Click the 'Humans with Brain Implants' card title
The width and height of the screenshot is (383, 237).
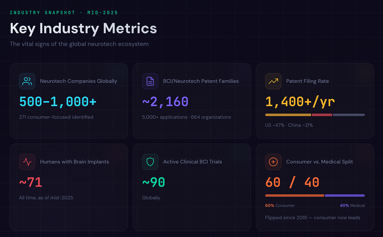coord(74,162)
